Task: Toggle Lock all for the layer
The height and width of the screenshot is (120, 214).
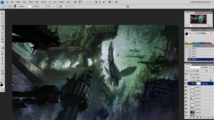Action: point(198,71)
